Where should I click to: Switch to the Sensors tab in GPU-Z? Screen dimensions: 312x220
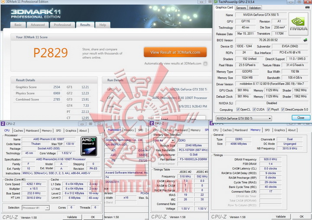[241, 8]
